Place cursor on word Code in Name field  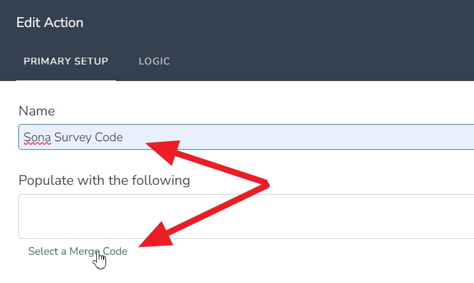pos(109,138)
